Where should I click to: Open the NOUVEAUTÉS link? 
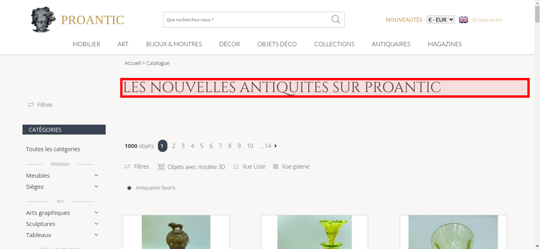point(404,20)
